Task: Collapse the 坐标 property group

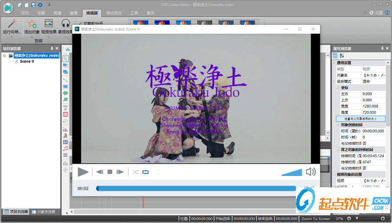Action: (x=338, y=88)
